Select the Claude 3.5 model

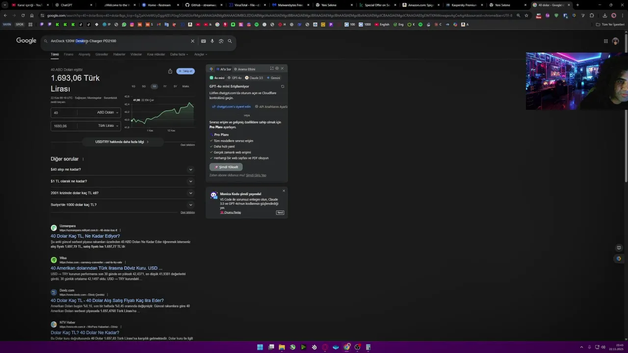point(254,78)
